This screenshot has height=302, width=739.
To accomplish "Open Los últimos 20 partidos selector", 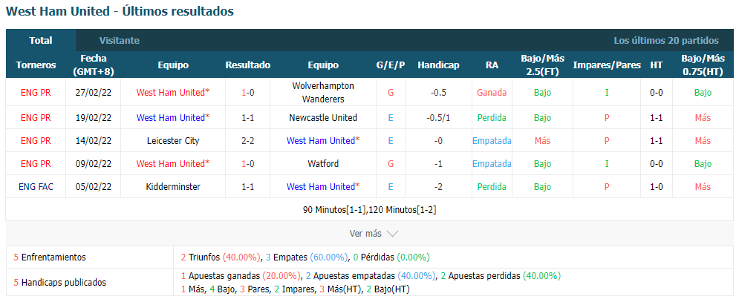I will pos(666,41).
